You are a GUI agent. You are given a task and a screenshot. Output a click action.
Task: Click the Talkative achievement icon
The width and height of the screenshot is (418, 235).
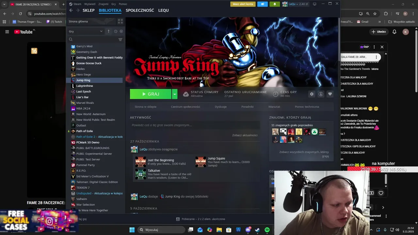click(x=141, y=174)
